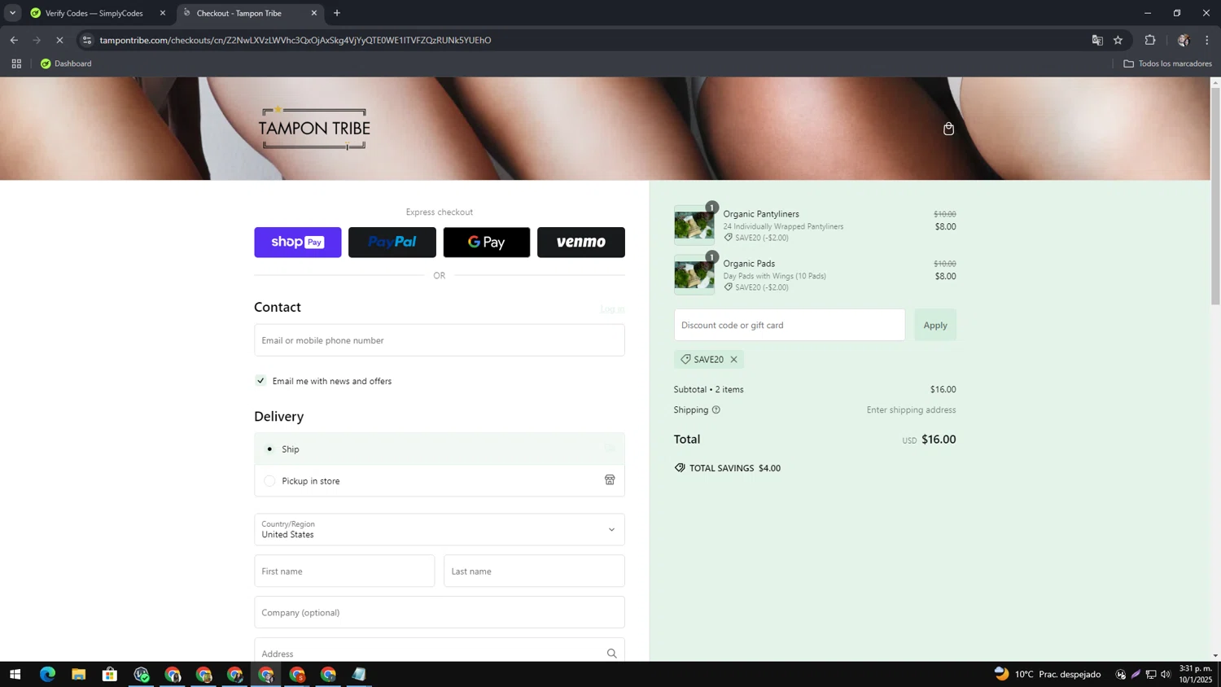
Task: Click the pickup store icon
Action: [610, 480]
